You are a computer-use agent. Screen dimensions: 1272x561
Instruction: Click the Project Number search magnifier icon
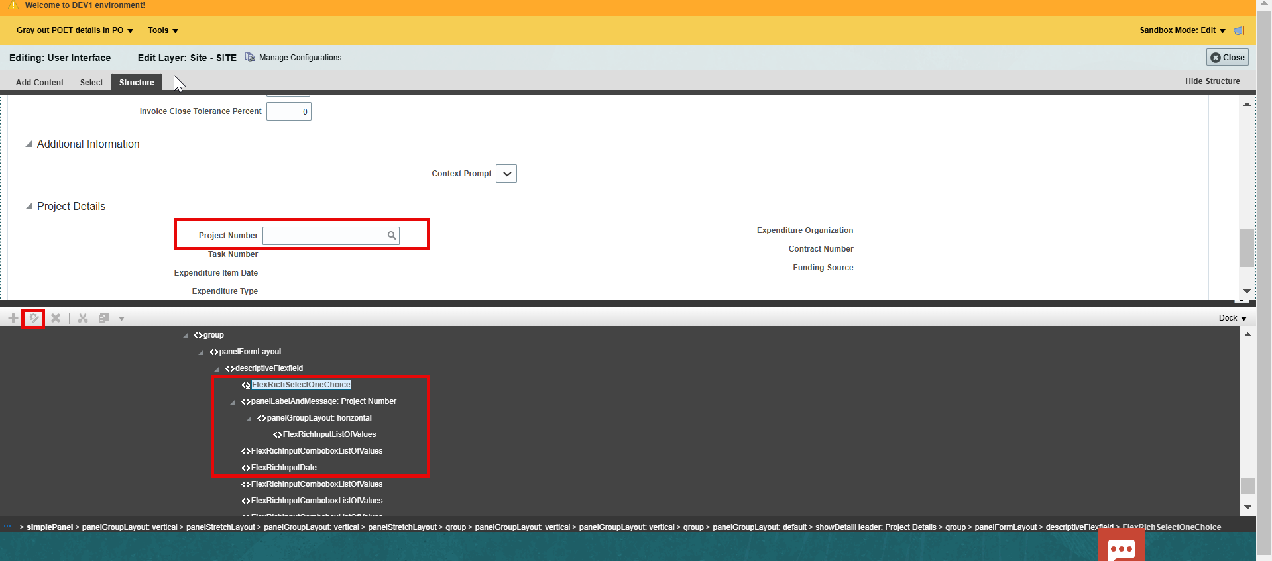point(392,236)
